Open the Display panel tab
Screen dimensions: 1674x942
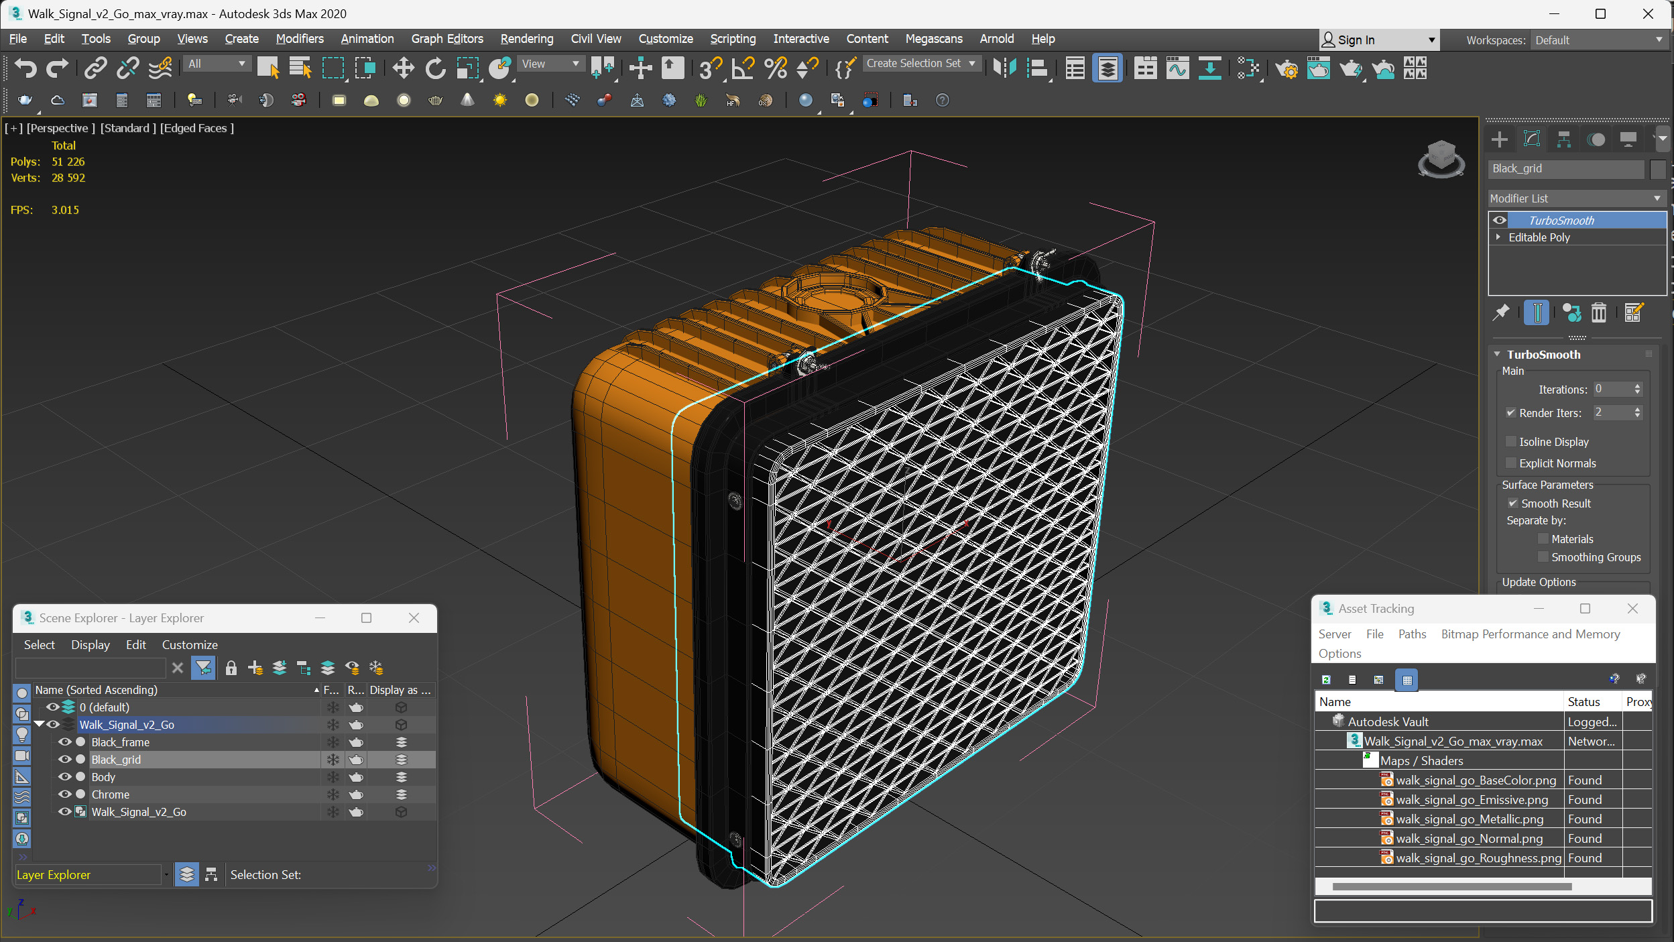point(1628,139)
